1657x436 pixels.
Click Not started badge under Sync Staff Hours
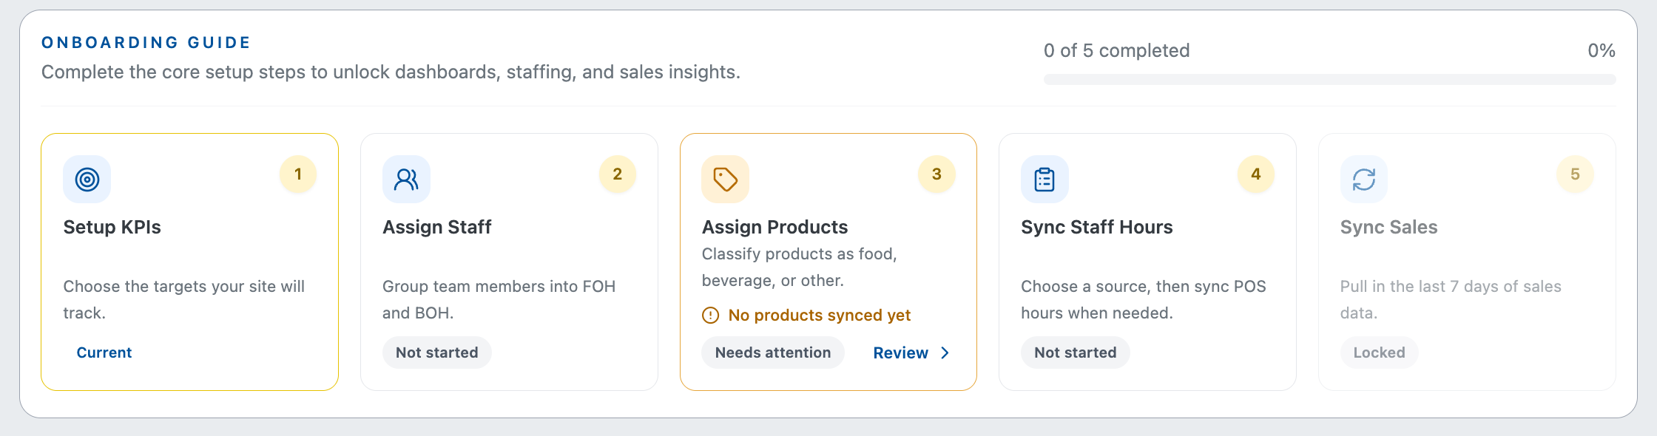pos(1076,353)
